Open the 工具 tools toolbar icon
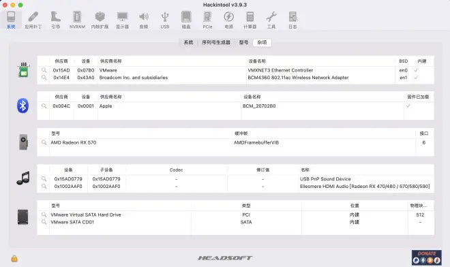Image resolution: width=450 pixels, height=267 pixels. (271, 20)
